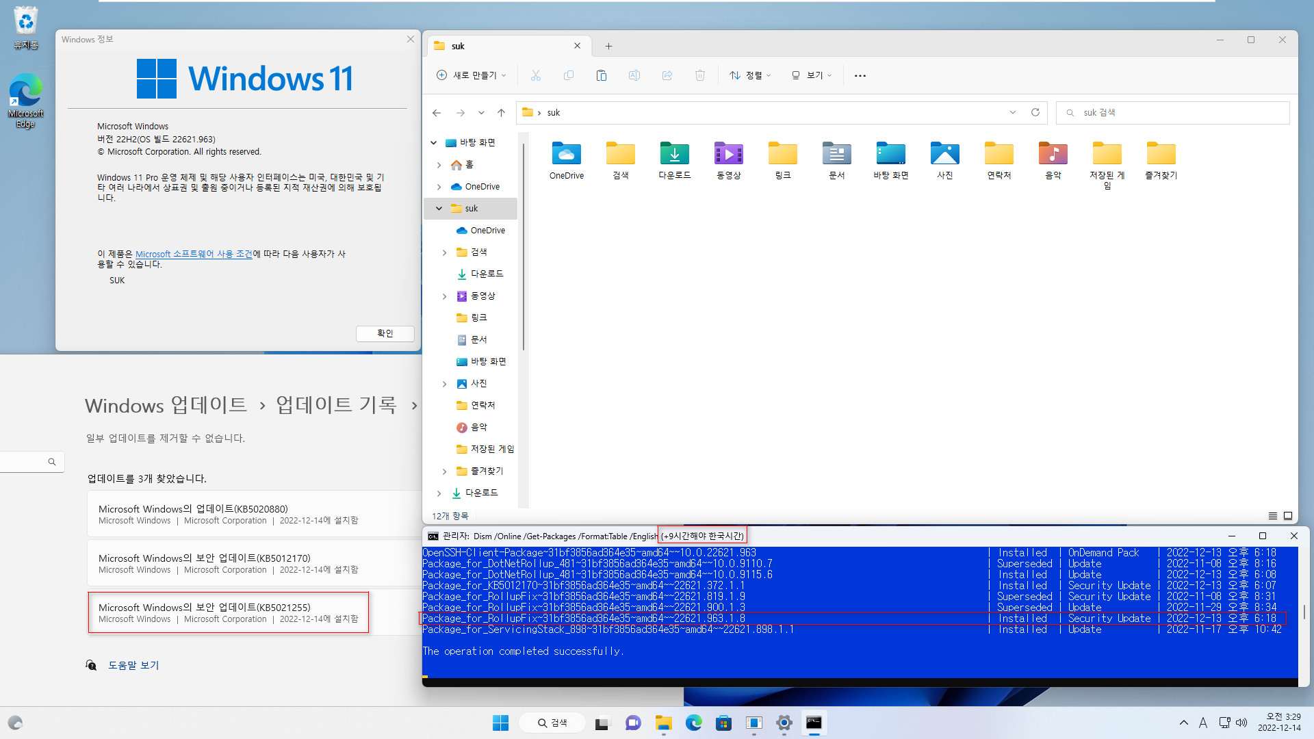
Task: Expand address bar history dropdown
Action: click(x=1013, y=112)
